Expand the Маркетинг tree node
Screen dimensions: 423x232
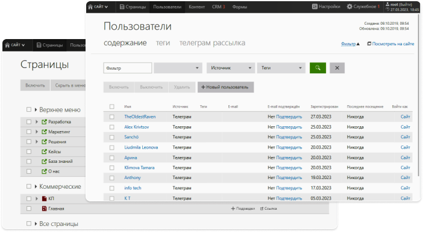[37, 132]
